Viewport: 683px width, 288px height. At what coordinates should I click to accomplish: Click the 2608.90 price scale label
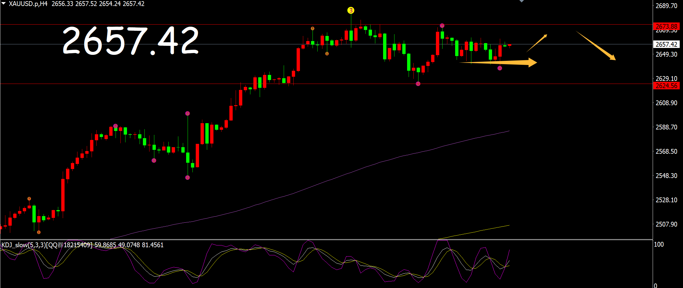(666, 103)
